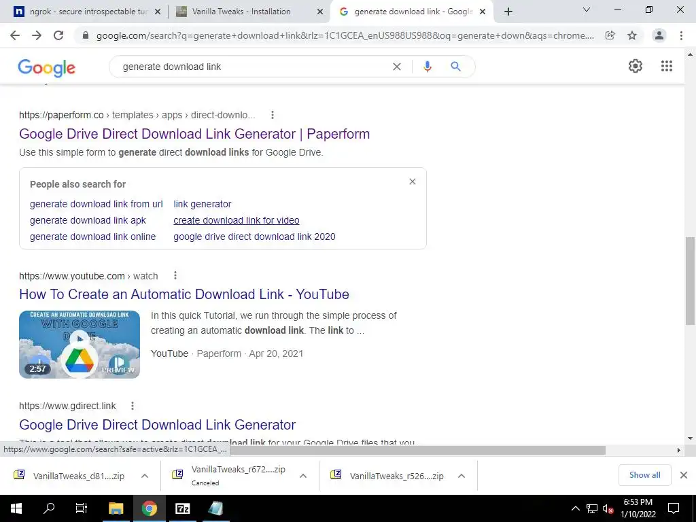Expand options for VanillaTweaks_r526 download
The image size is (696, 522).
click(x=462, y=476)
